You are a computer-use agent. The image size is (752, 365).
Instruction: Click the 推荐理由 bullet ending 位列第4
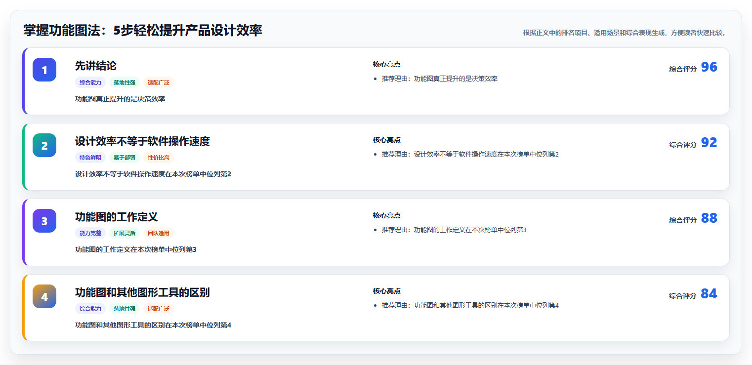tap(470, 306)
